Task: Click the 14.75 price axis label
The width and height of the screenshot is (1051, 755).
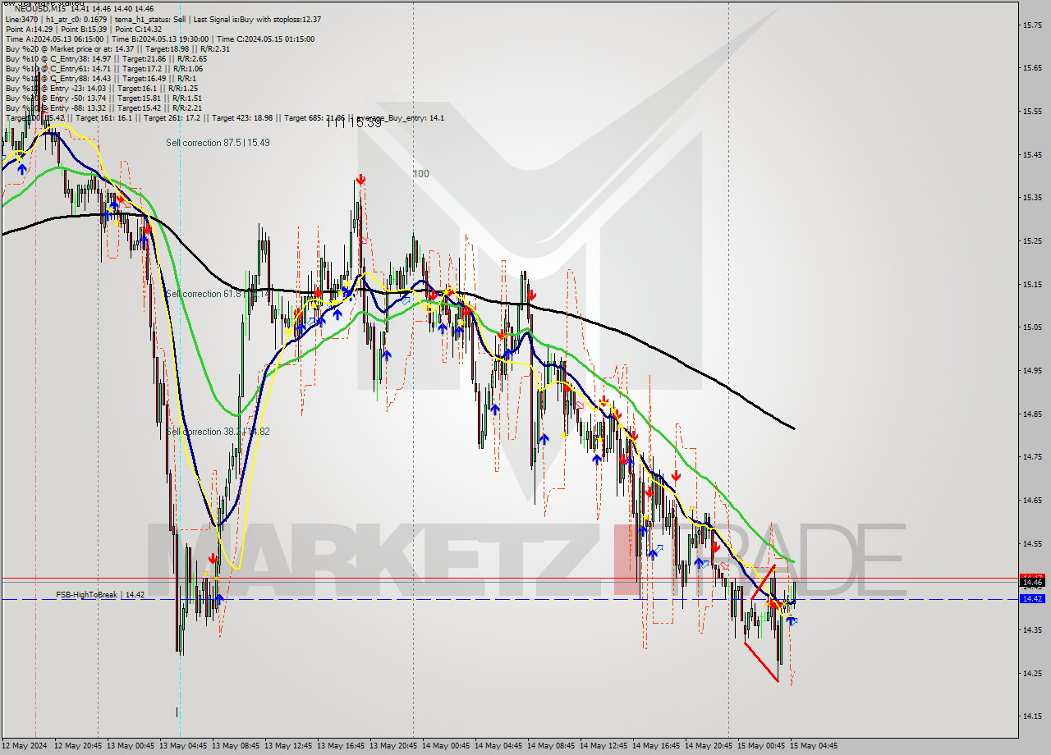Action: click(1032, 456)
